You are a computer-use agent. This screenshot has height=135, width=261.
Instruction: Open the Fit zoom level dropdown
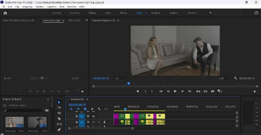tap(121, 78)
